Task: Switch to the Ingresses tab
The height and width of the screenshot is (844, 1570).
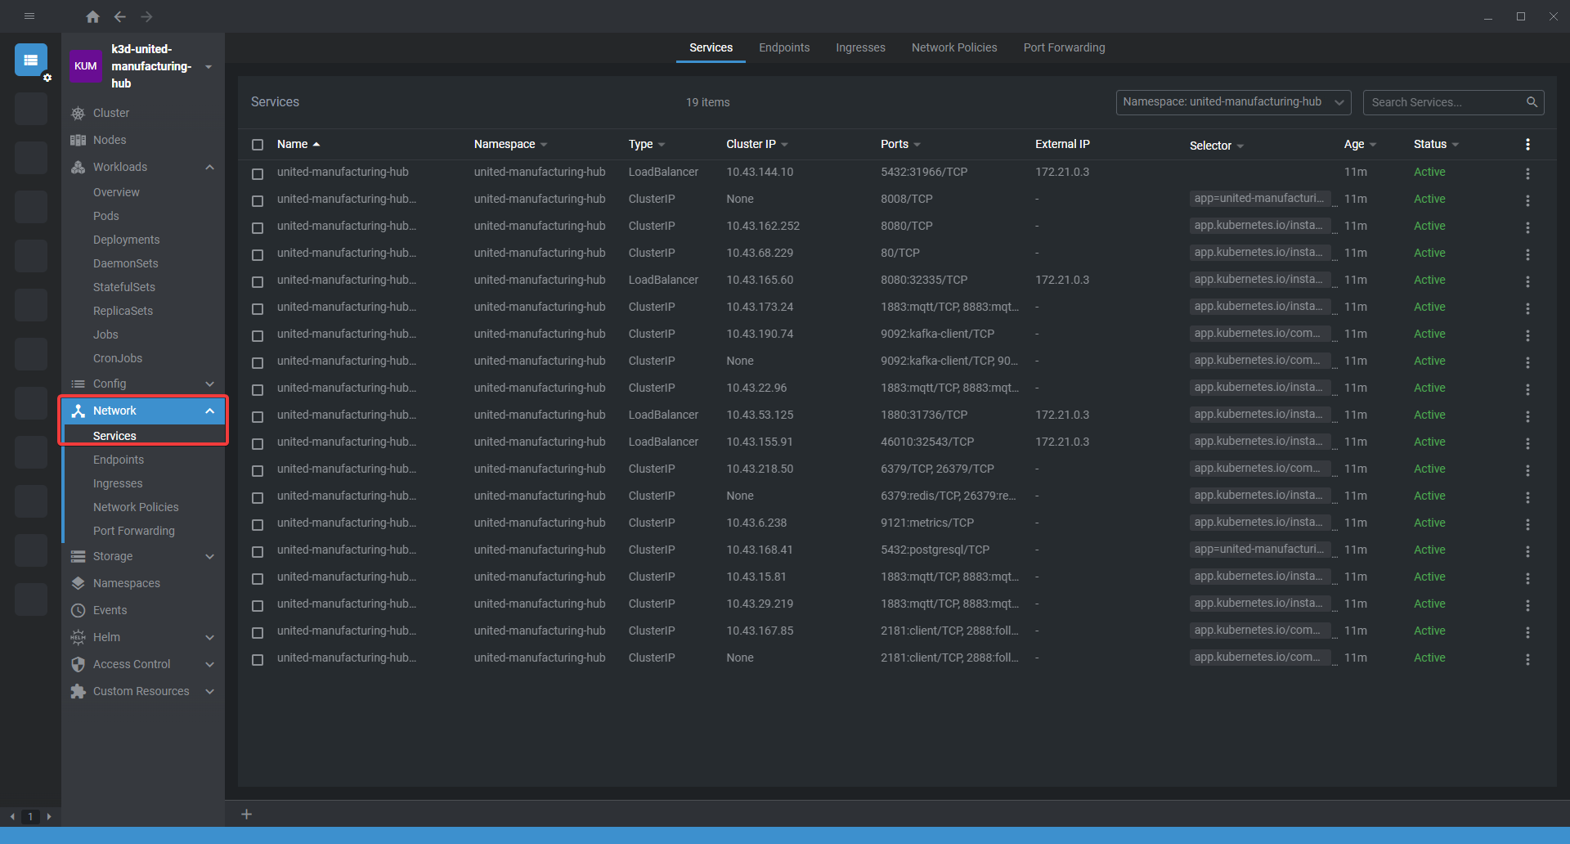Action: click(x=860, y=47)
